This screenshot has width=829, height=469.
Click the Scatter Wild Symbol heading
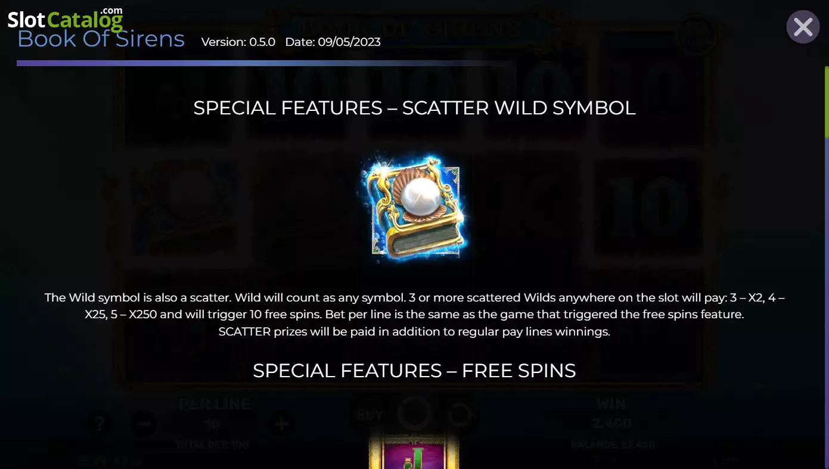414,108
